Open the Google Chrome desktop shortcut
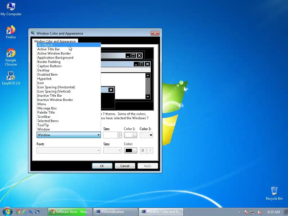 click(x=11, y=57)
